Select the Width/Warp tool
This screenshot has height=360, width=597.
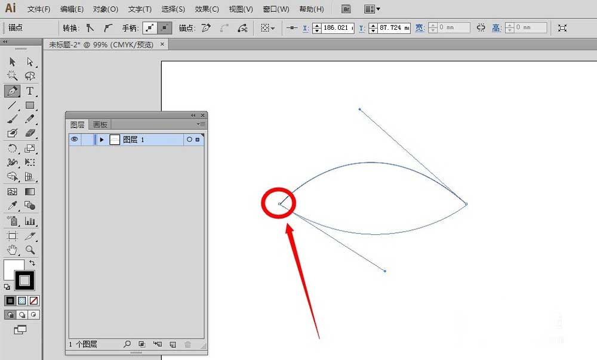tap(12, 163)
